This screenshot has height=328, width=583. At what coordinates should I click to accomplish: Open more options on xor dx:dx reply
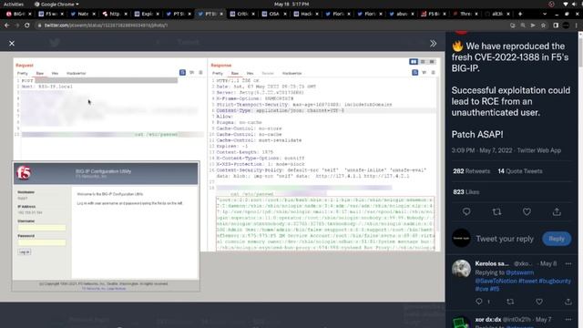(x=568, y=320)
